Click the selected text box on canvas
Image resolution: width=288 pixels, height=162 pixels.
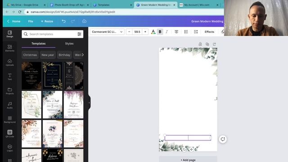tap(188, 138)
